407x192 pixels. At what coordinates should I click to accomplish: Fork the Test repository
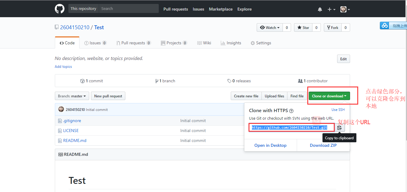tap(332, 27)
